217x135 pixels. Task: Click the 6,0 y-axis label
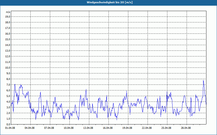(x=8, y=90)
